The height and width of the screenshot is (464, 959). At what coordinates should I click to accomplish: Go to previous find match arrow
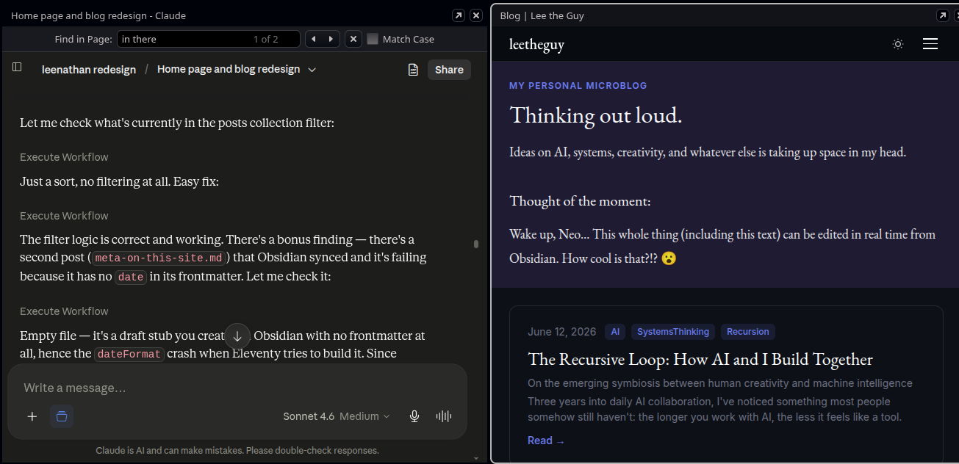[314, 39]
